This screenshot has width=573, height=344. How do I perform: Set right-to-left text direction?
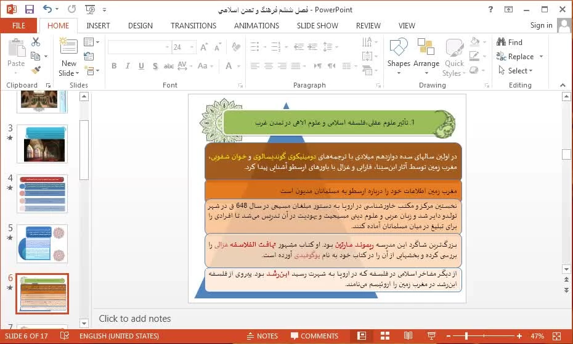pyautogui.click(x=331, y=66)
